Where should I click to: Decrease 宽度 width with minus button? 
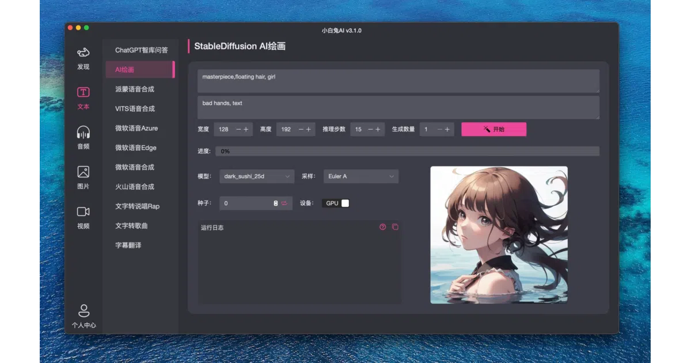point(238,130)
